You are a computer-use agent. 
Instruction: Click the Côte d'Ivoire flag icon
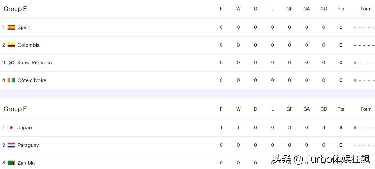click(11, 80)
